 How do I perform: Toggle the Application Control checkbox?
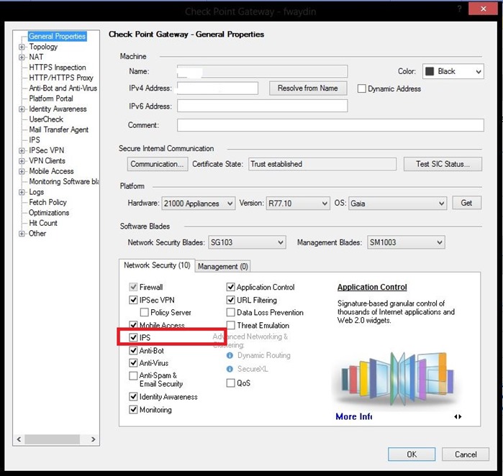click(231, 287)
